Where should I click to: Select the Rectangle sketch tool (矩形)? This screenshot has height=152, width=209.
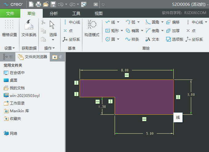(x=112, y=31)
